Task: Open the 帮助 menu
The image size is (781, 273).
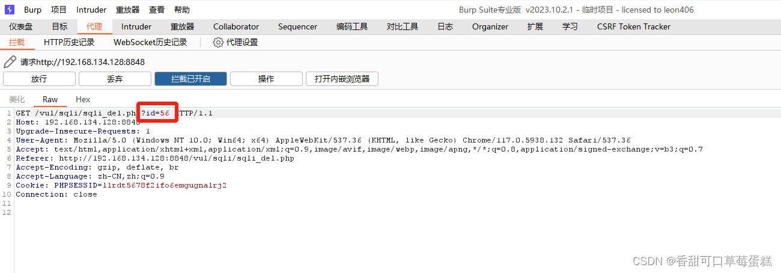Action: [182, 10]
